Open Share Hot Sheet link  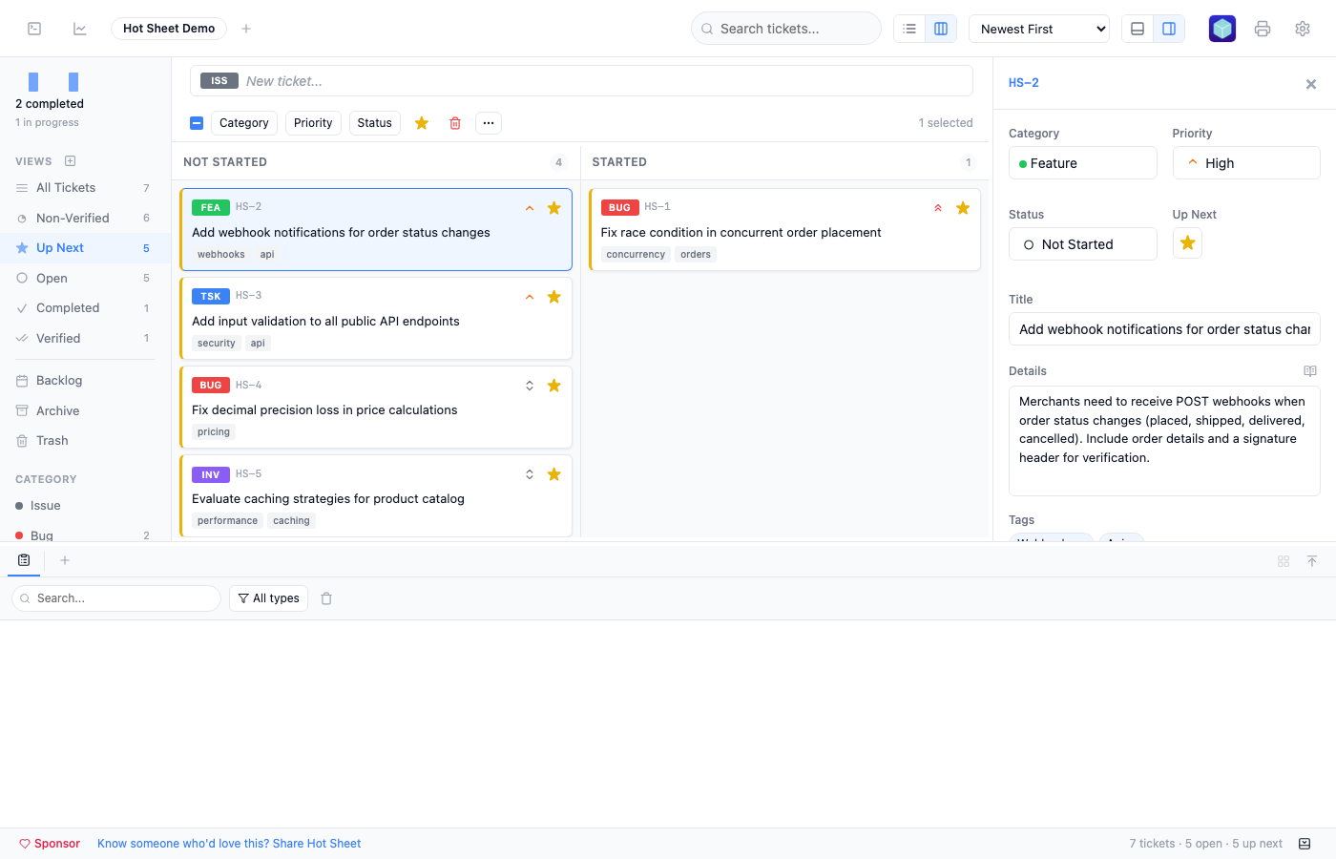(x=229, y=844)
